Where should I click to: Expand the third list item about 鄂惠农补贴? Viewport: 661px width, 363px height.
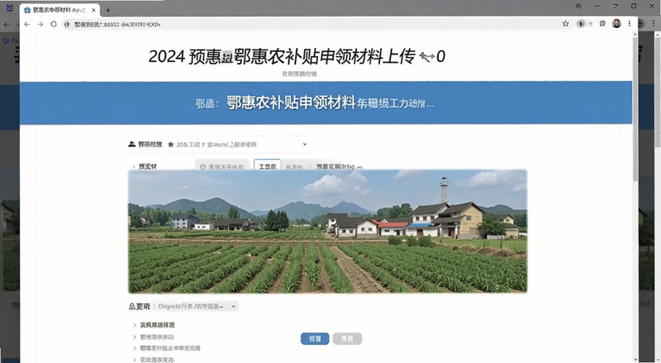click(167, 348)
